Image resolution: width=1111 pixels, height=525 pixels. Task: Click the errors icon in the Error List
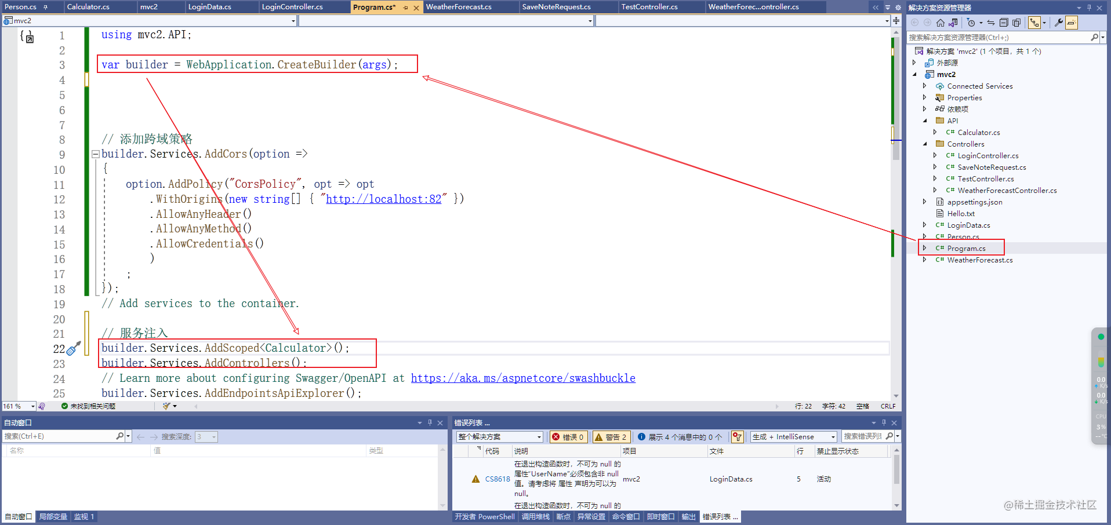click(557, 436)
